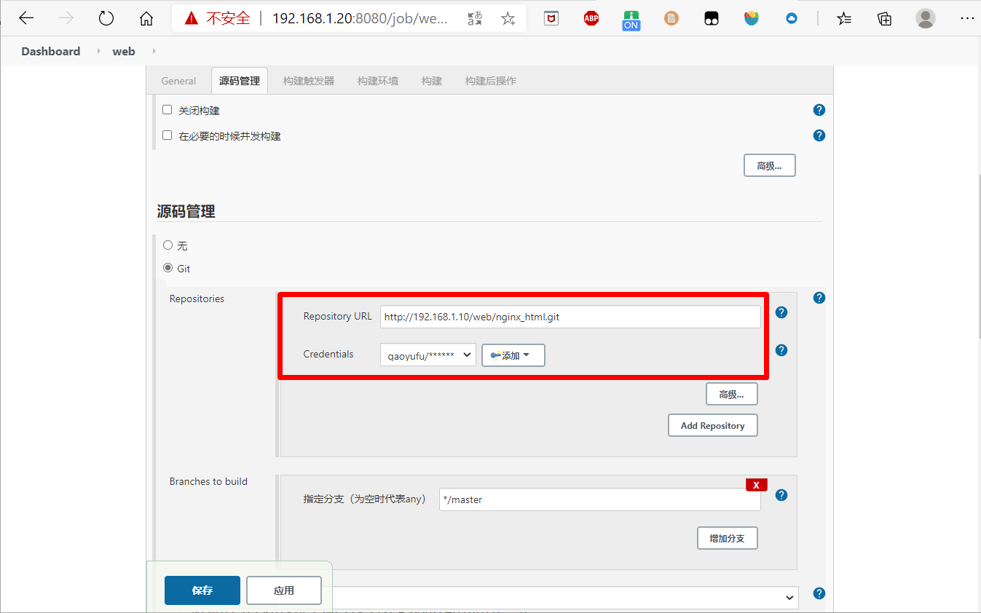
Task: Open the black two-dots extension icon
Action: pos(712,18)
